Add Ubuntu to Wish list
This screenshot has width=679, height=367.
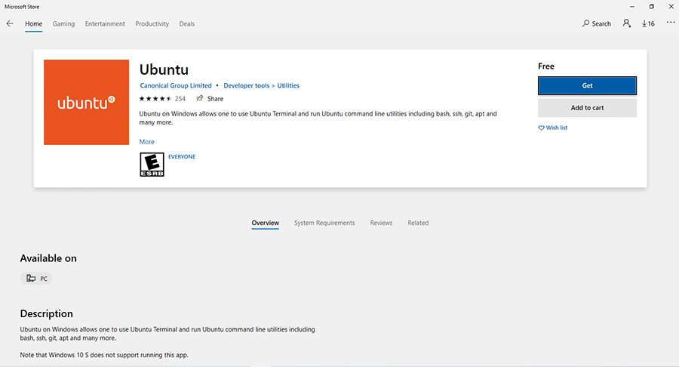(553, 128)
